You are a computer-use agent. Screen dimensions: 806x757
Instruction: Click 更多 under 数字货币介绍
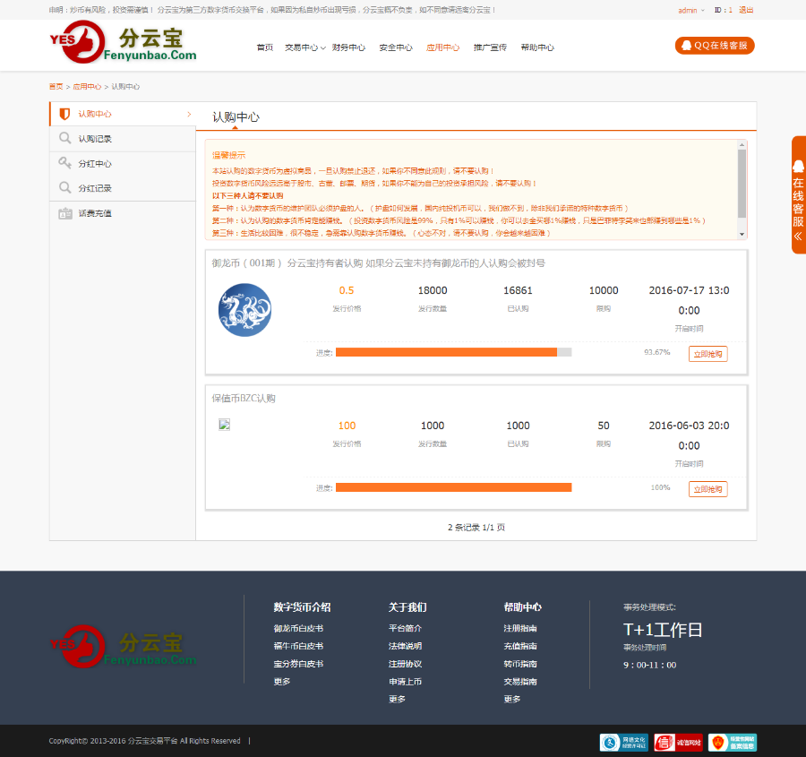coord(282,682)
